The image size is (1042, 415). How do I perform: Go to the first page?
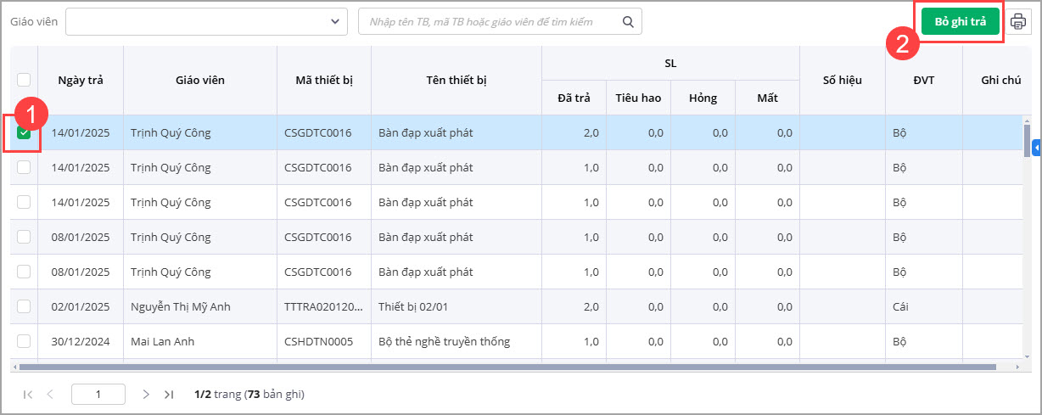[x=28, y=394]
